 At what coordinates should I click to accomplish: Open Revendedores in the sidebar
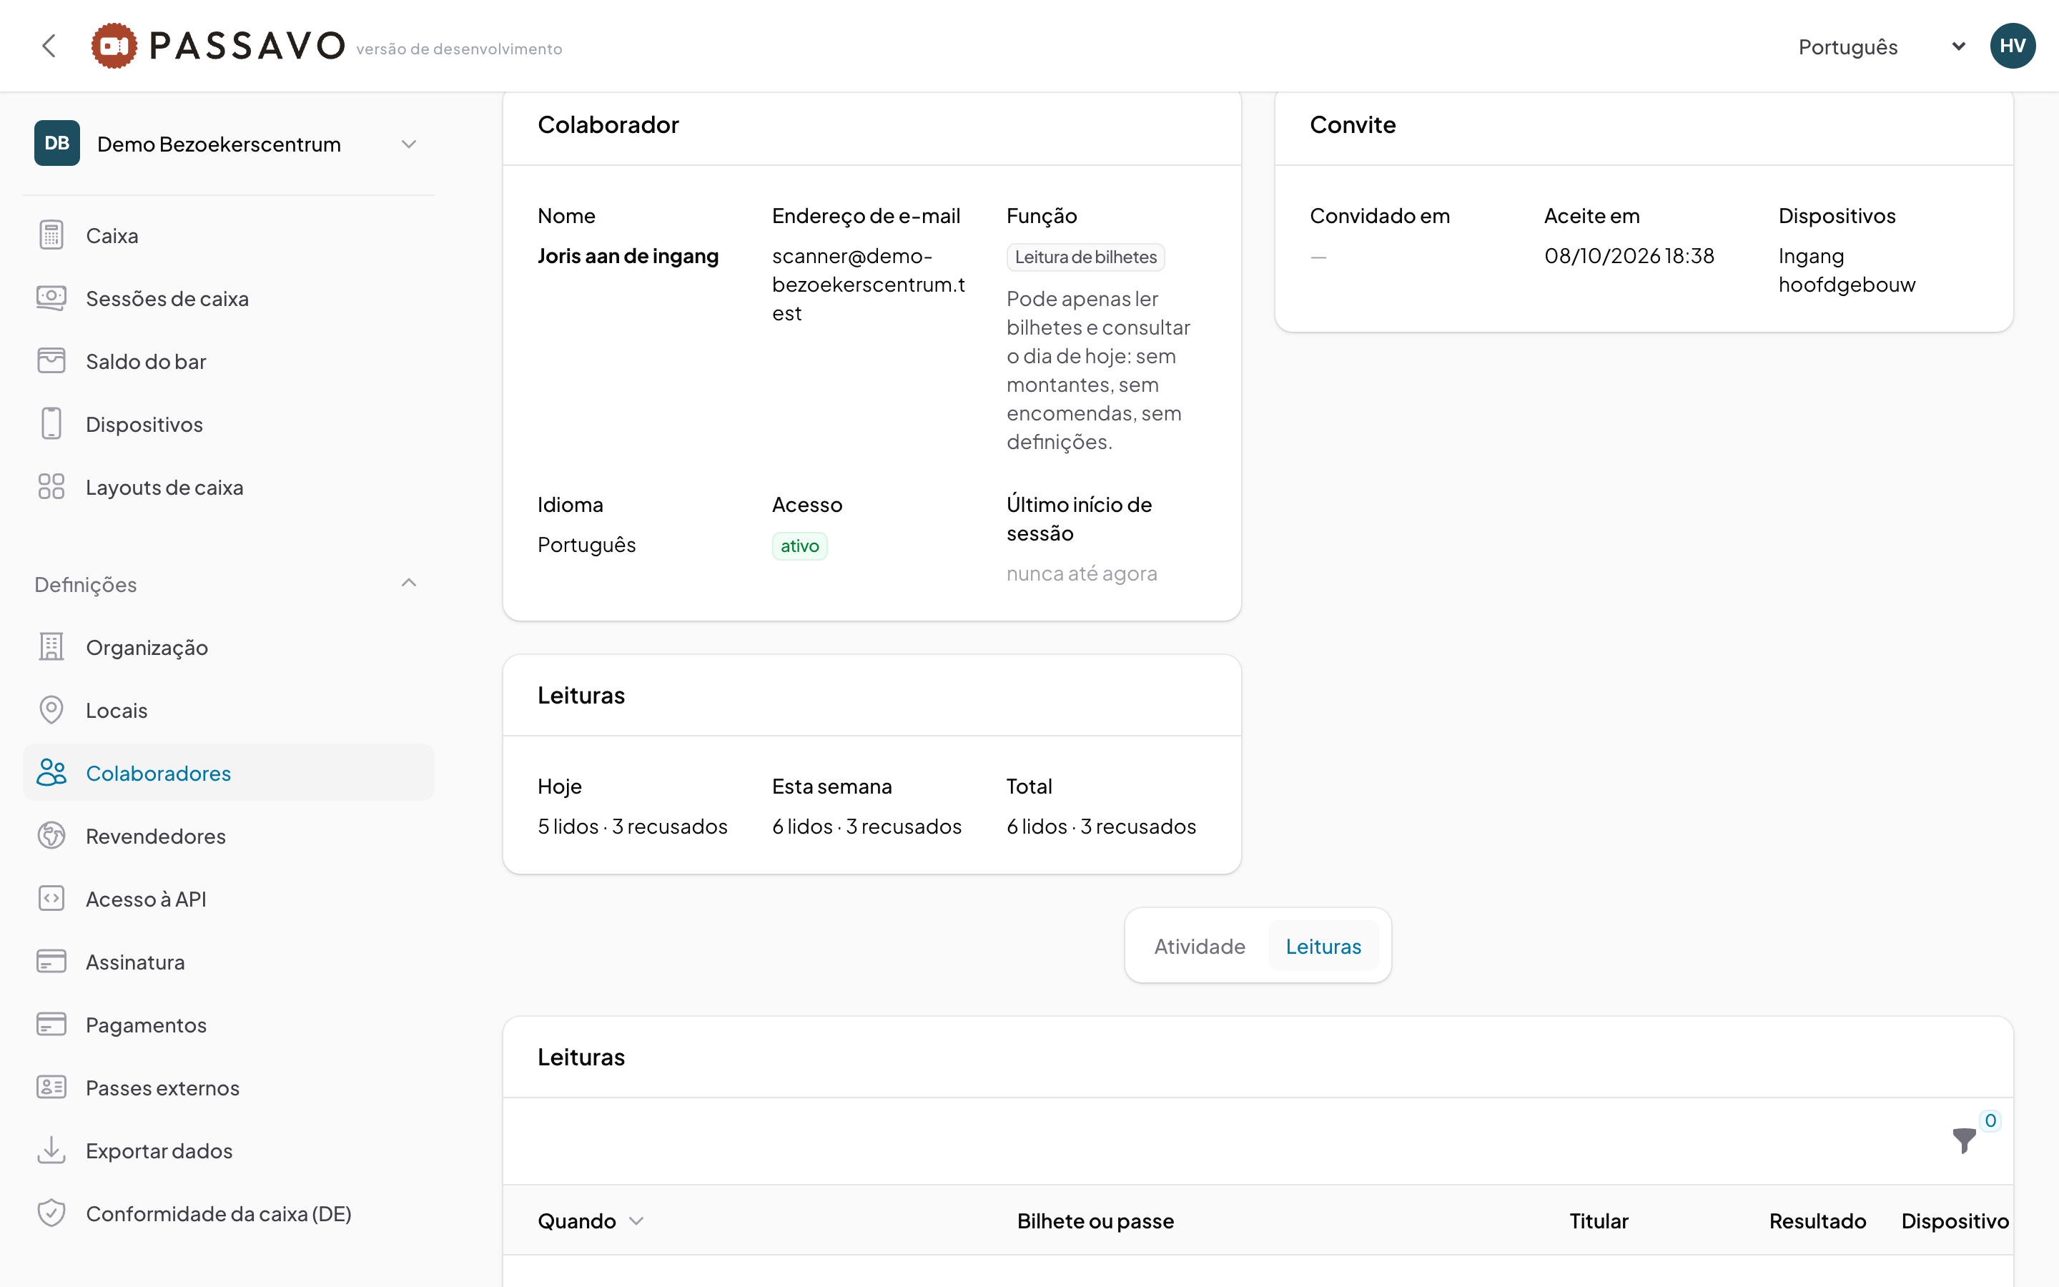point(229,836)
